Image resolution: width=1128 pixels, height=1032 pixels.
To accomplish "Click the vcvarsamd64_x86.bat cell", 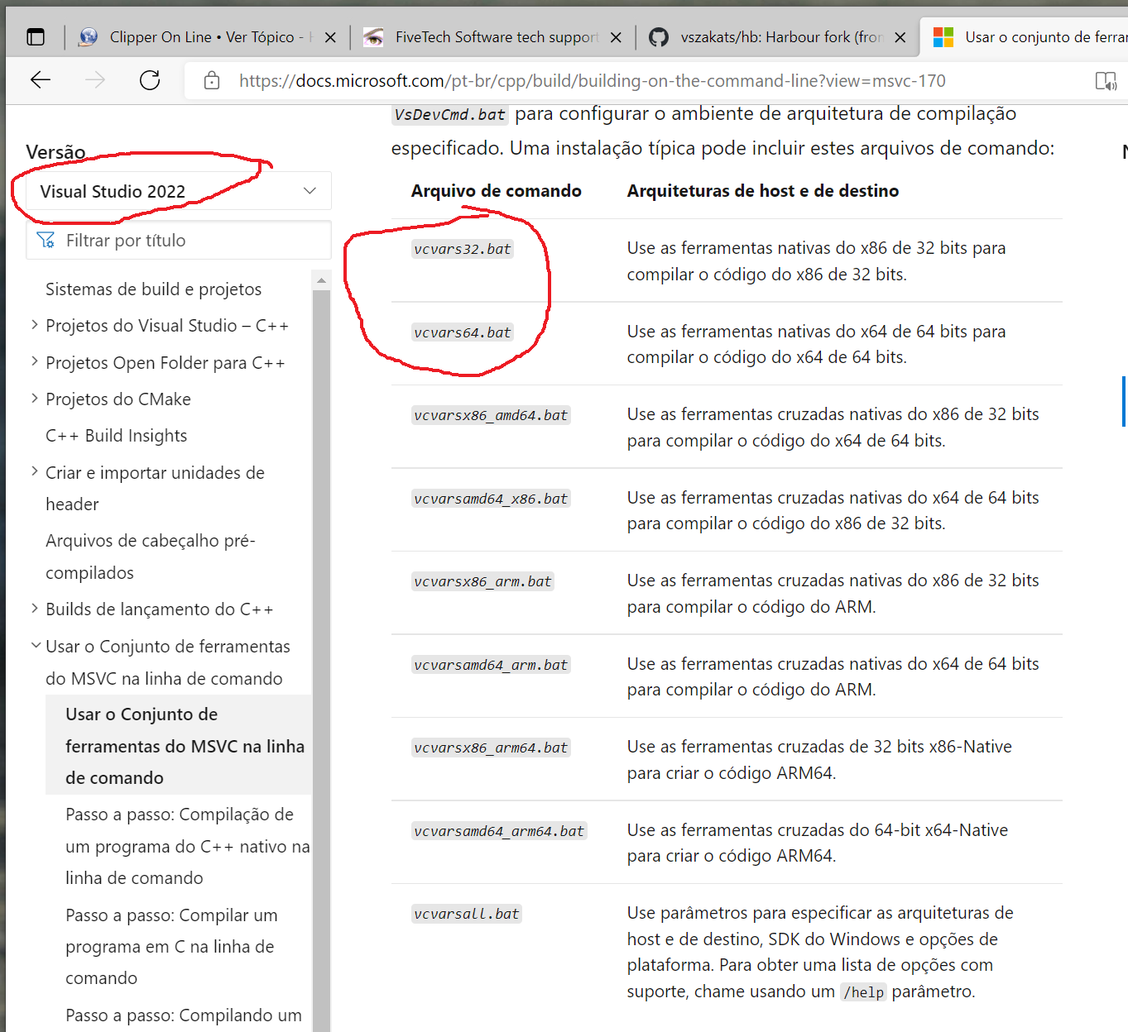I will click(x=491, y=499).
